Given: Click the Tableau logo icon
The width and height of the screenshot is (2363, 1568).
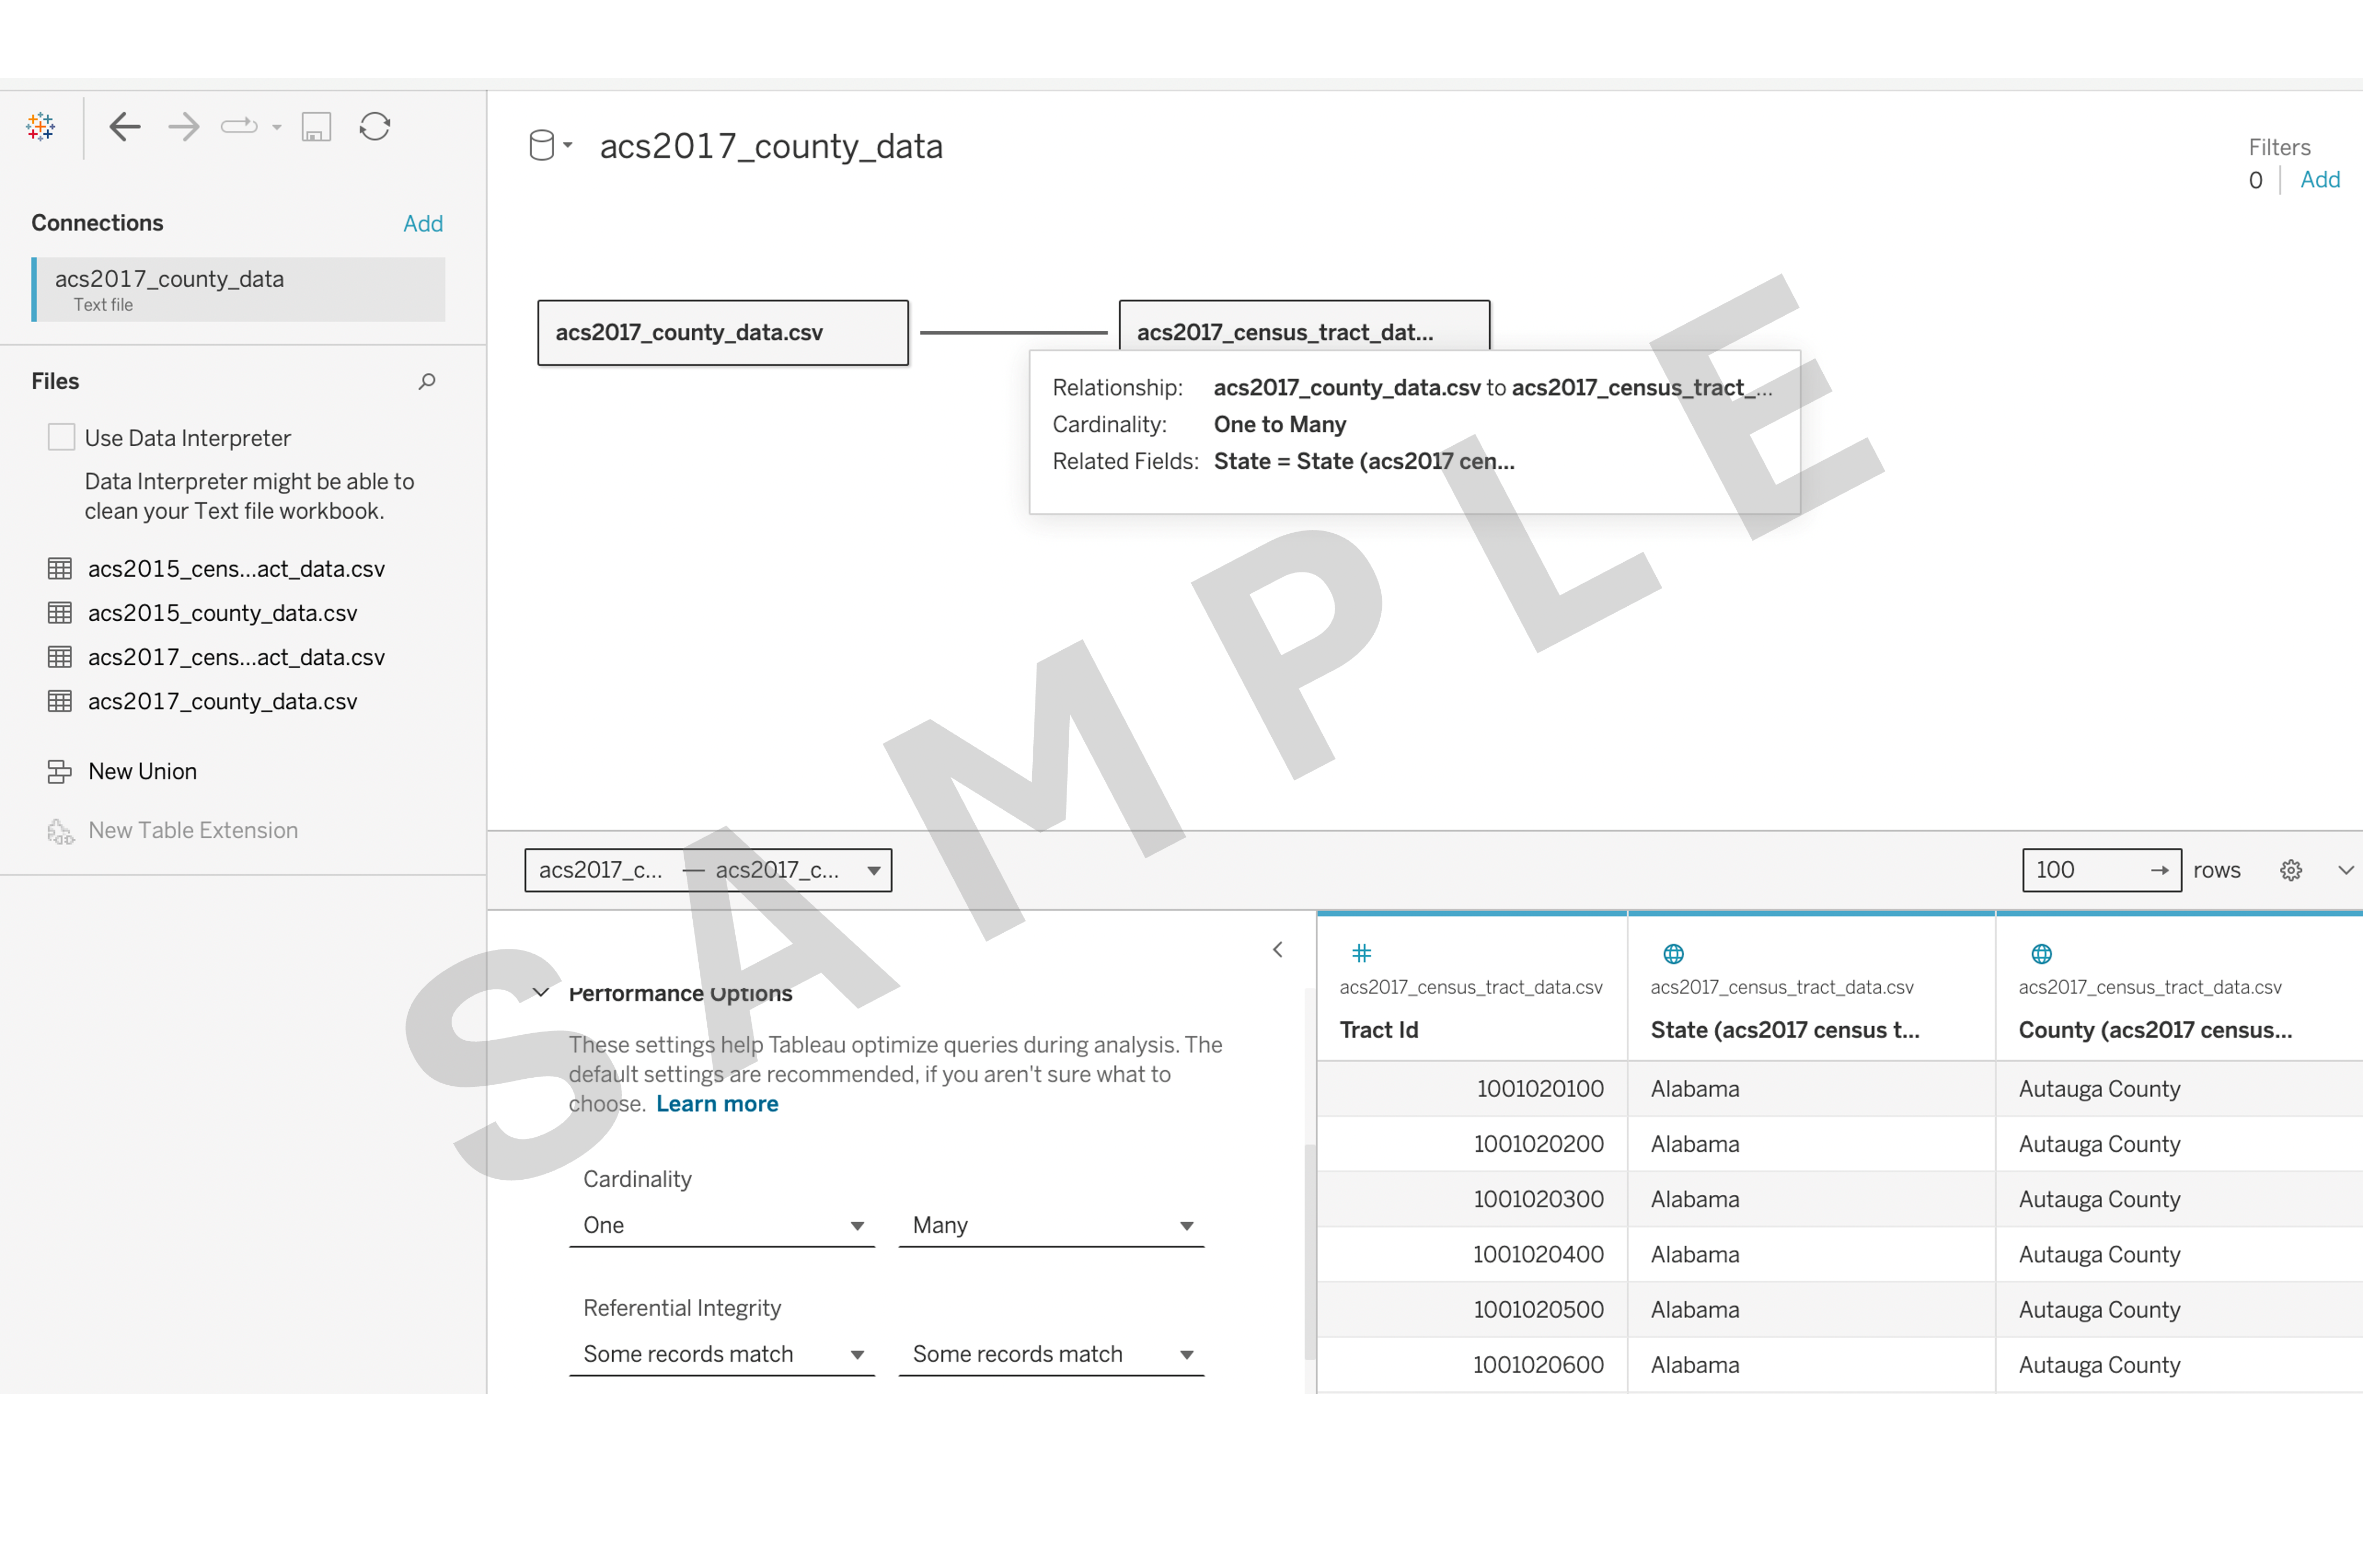Looking at the screenshot, I should pyautogui.click(x=41, y=127).
